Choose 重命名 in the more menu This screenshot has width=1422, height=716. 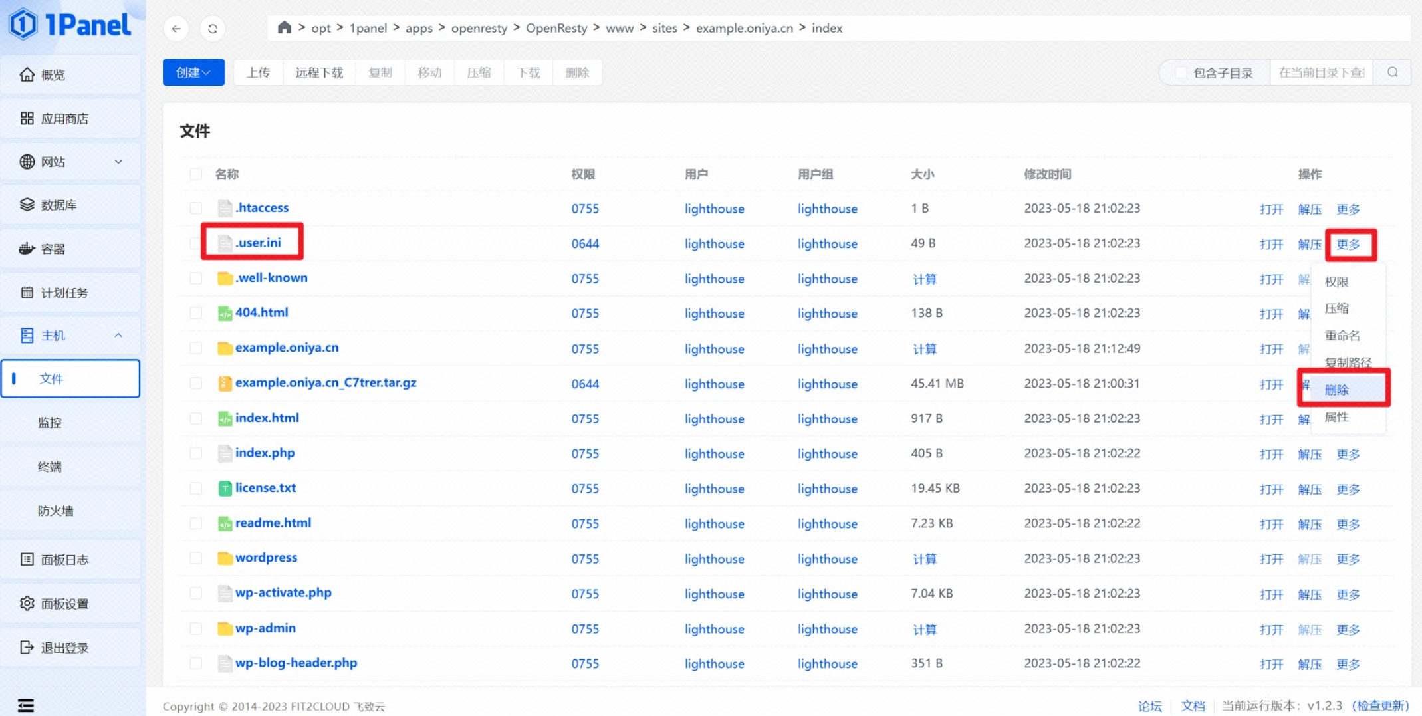[1342, 336]
